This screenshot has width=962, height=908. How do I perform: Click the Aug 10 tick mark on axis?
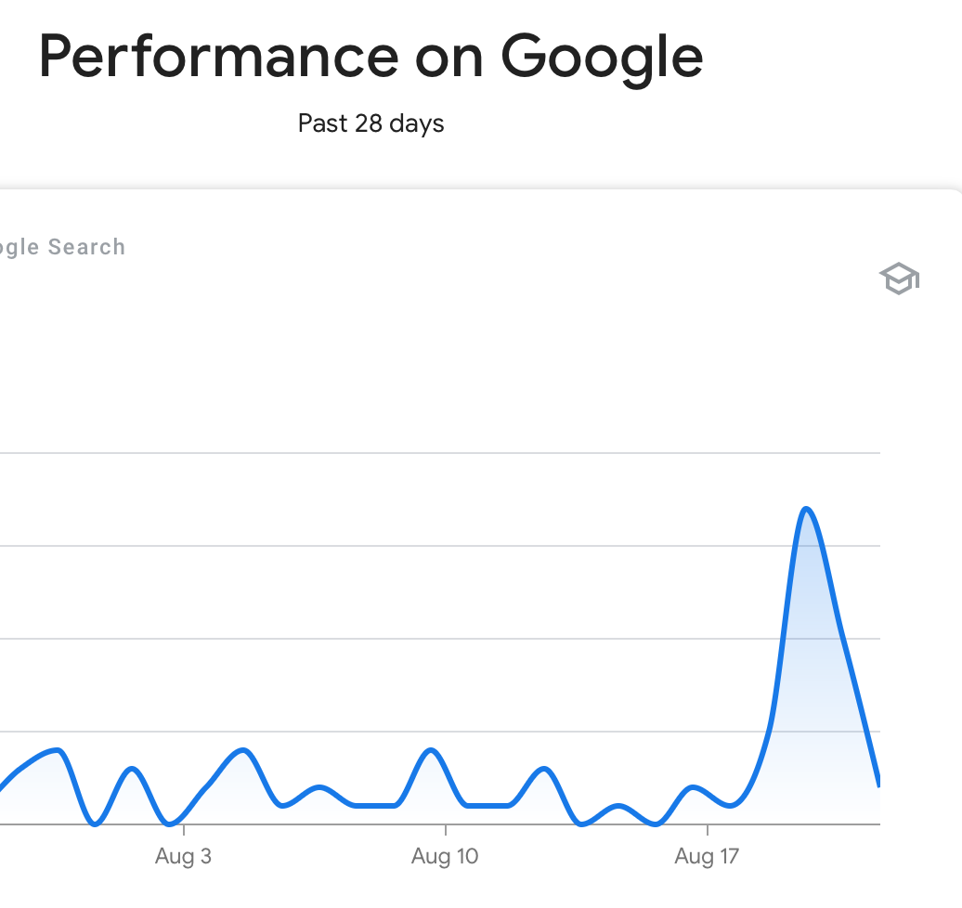tap(446, 830)
